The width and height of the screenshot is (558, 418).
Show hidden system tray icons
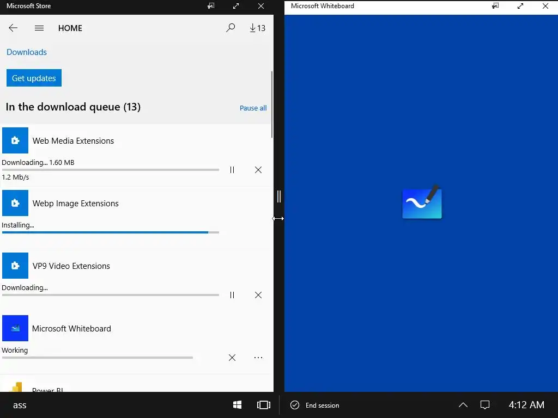coord(463,405)
